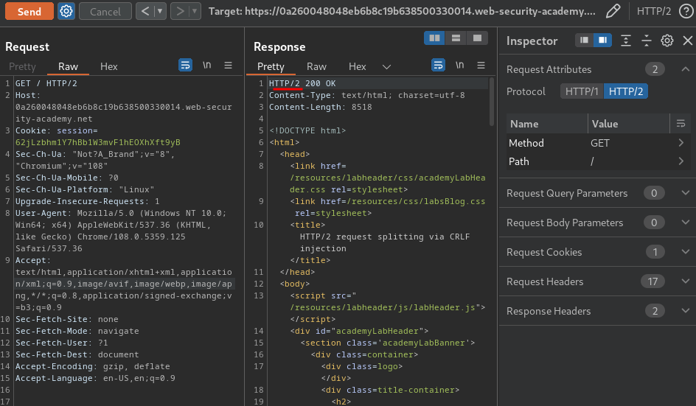Go back to previous request in history
Image resolution: width=696 pixels, height=406 pixels.
145,11
